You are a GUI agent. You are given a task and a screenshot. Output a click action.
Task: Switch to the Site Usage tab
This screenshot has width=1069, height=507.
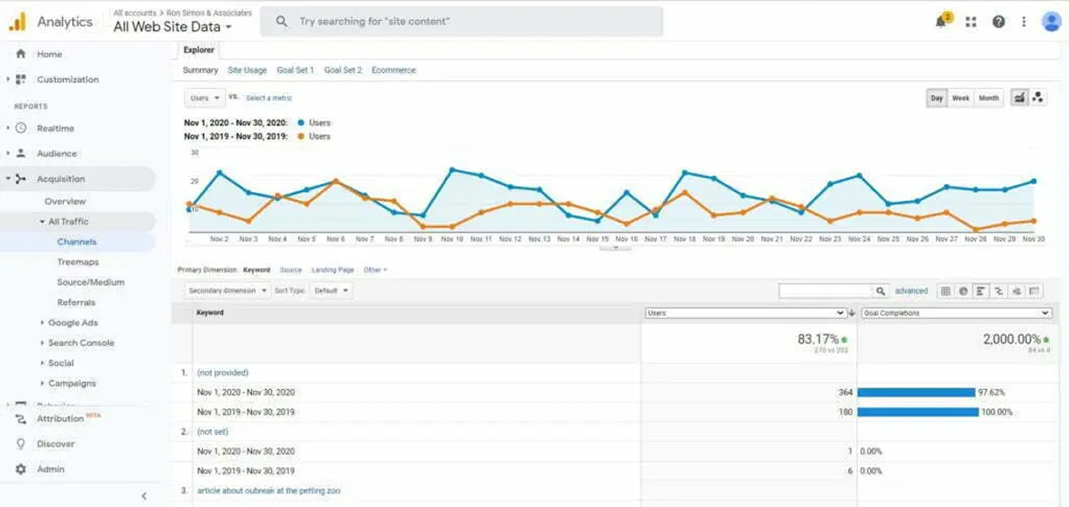pyautogui.click(x=247, y=70)
